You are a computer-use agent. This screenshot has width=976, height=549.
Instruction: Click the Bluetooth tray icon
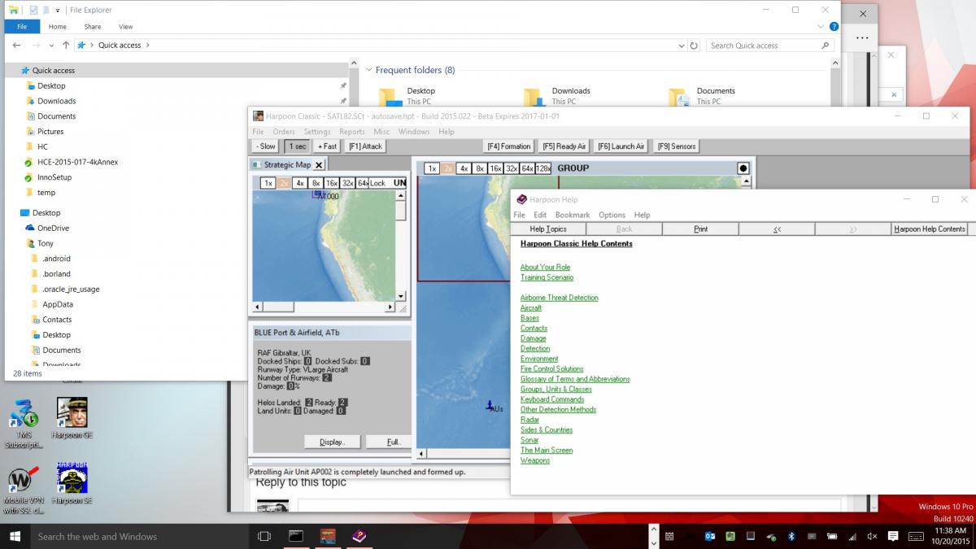click(791, 536)
